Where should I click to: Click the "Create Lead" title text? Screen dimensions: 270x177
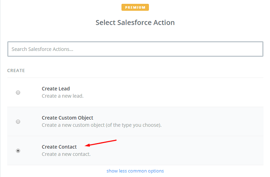coord(56,89)
